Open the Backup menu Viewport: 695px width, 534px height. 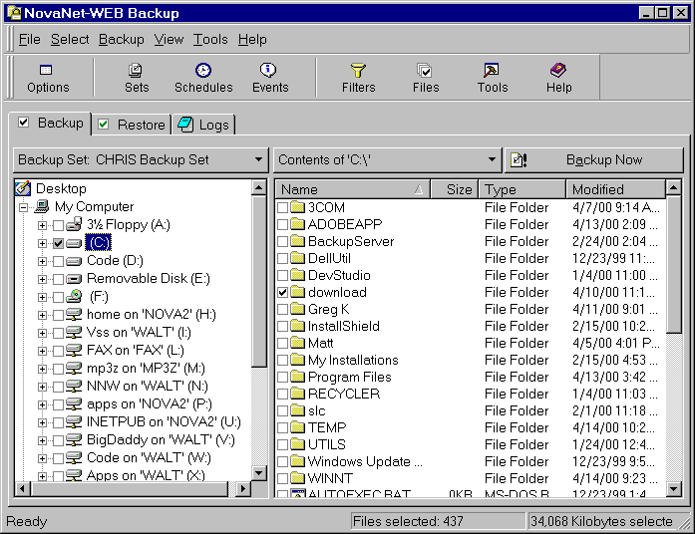pyautogui.click(x=121, y=40)
